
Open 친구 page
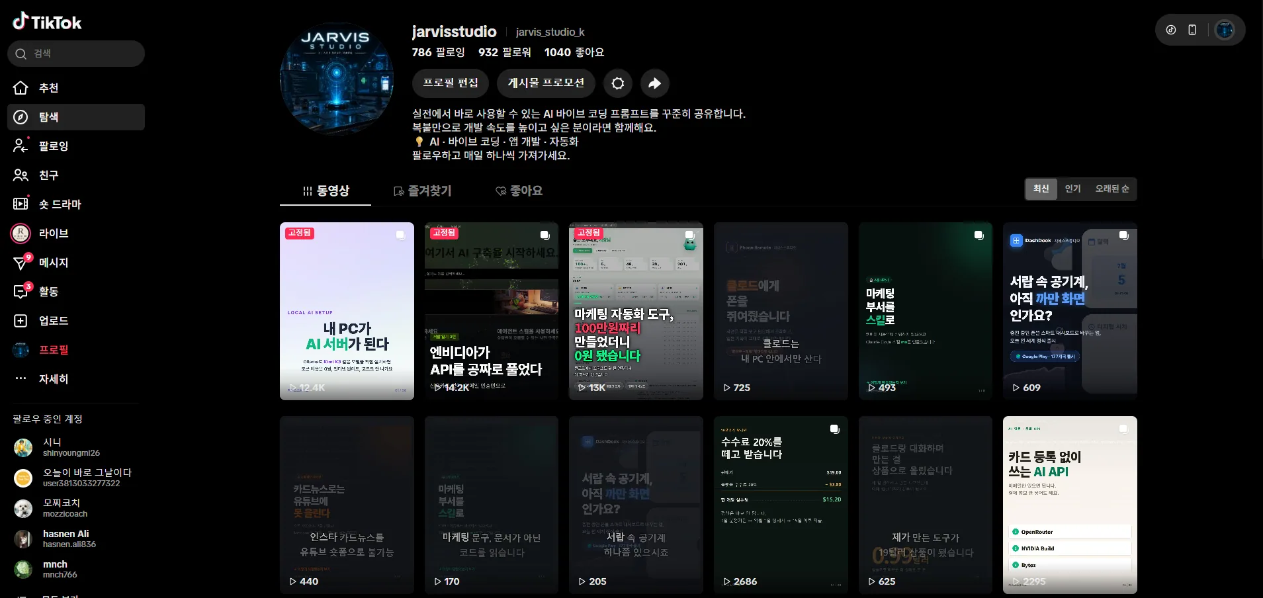(76, 175)
